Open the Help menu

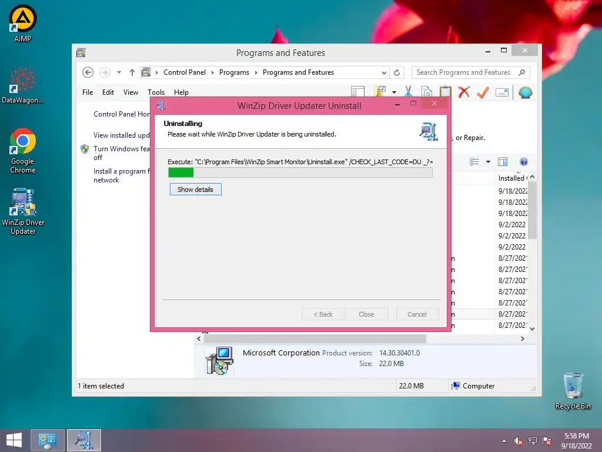(181, 92)
